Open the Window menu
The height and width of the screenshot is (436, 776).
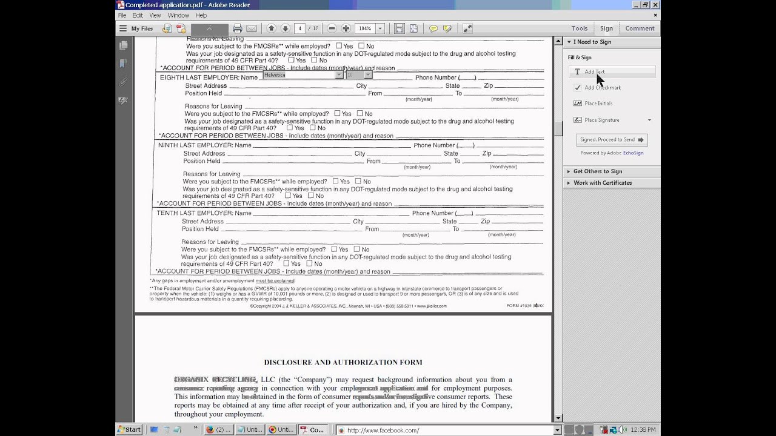[178, 15]
